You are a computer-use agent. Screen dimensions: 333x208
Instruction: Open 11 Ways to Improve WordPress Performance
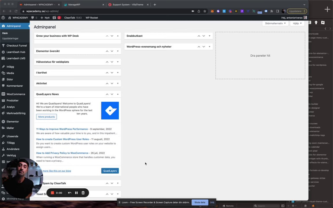pos(62,129)
